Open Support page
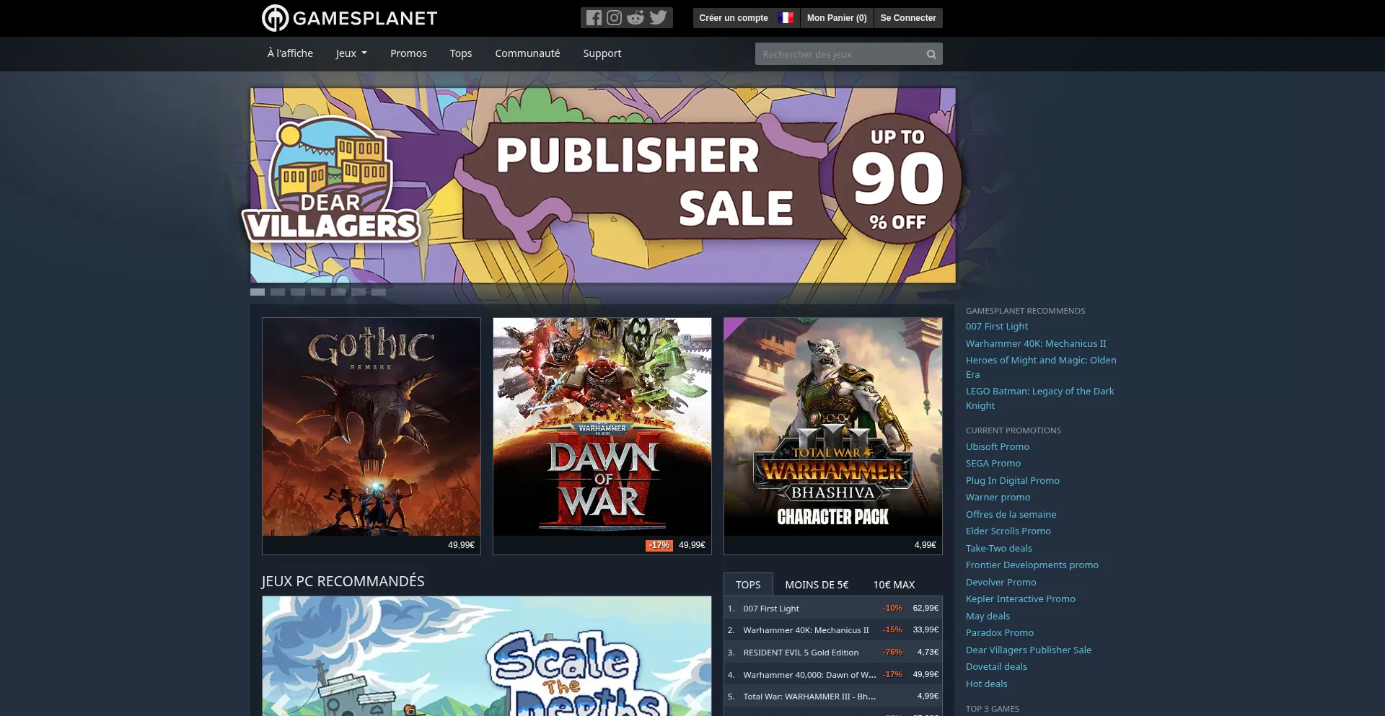The height and width of the screenshot is (716, 1385). pyautogui.click(x=602, y=53)
